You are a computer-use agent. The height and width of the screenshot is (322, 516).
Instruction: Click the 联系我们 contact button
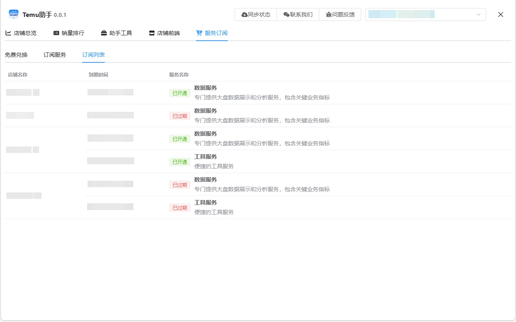click(298, 14)
